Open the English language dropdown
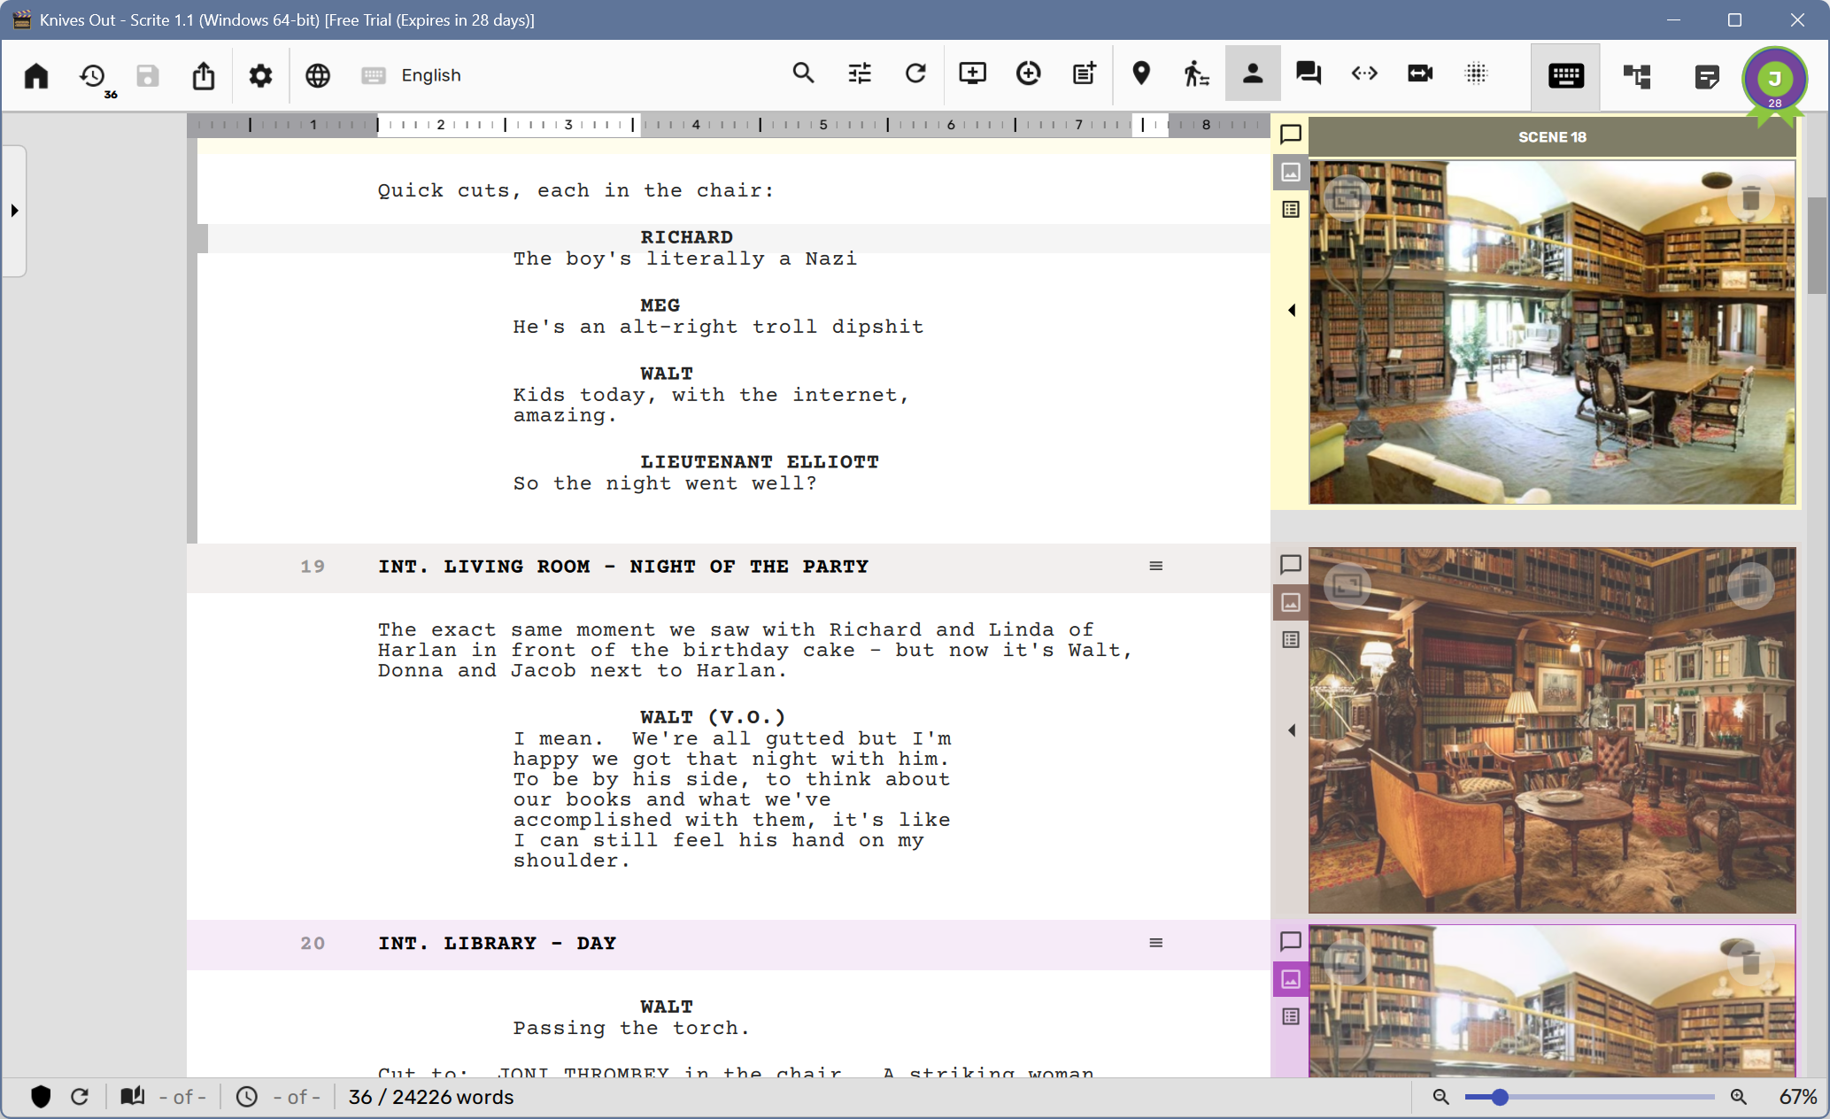This screenshot has width=1830, height=1119. click(413, 75)
